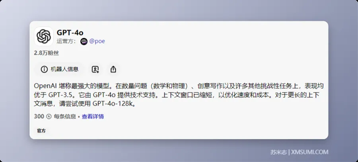
Task: Click the 2.8万粉丝 follower count
Action: click(x=47, y=53)
